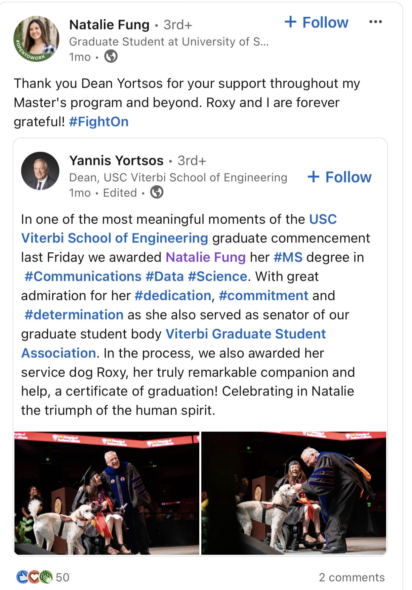Click Natalie Fung's profile picture
Image resolution: width=412 pixels, height=590 pixels.
(x=36, y=39)
